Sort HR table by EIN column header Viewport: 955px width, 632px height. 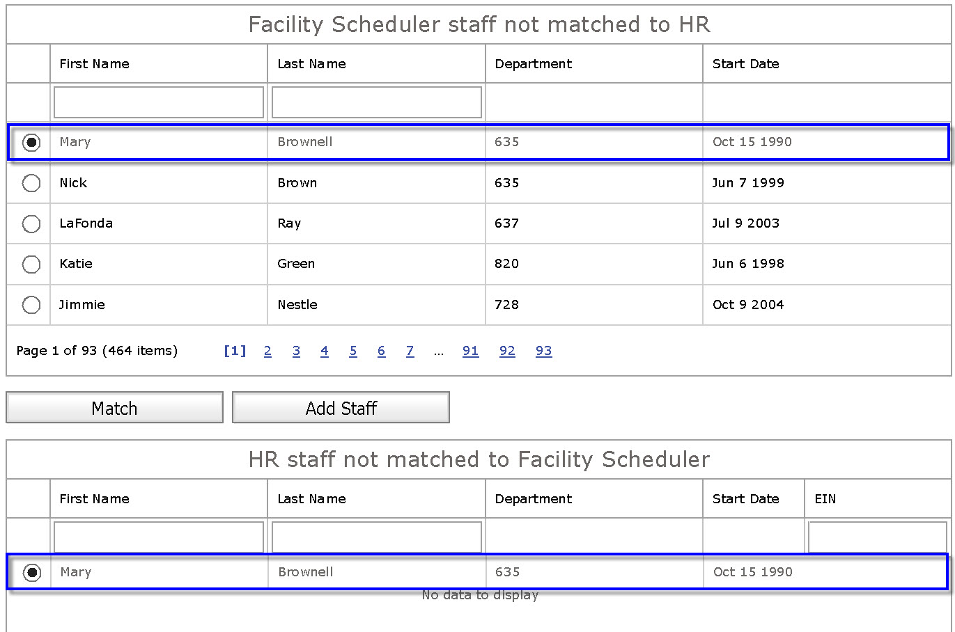click(x=825, y=499)
